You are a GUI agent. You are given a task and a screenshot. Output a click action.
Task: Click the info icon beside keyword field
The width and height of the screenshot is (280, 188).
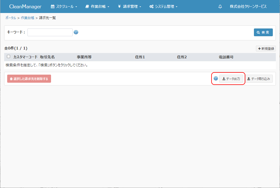point(76,32)
